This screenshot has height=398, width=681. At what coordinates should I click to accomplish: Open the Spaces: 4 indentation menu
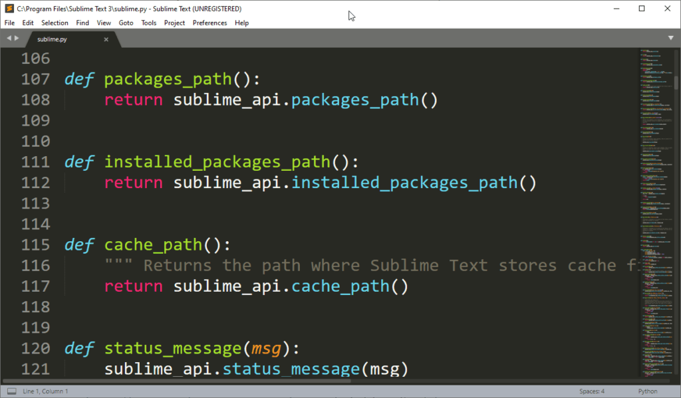[x=591, y=391]
